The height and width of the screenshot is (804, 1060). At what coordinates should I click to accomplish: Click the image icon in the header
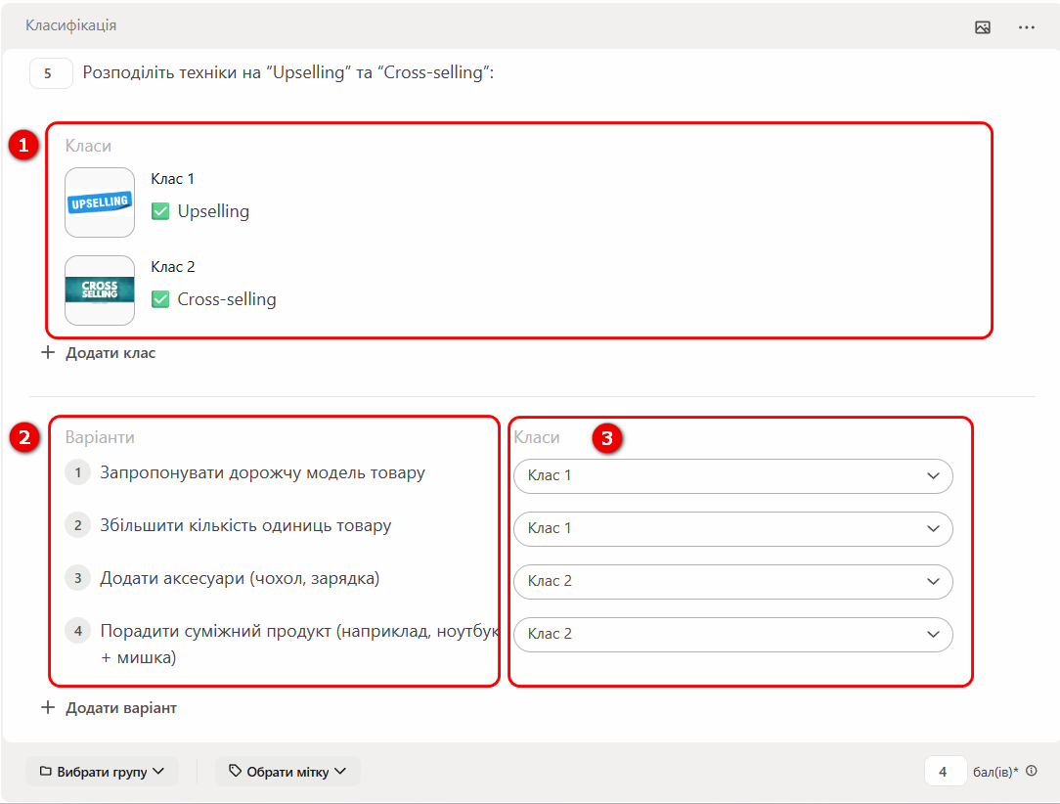(983, 27)
